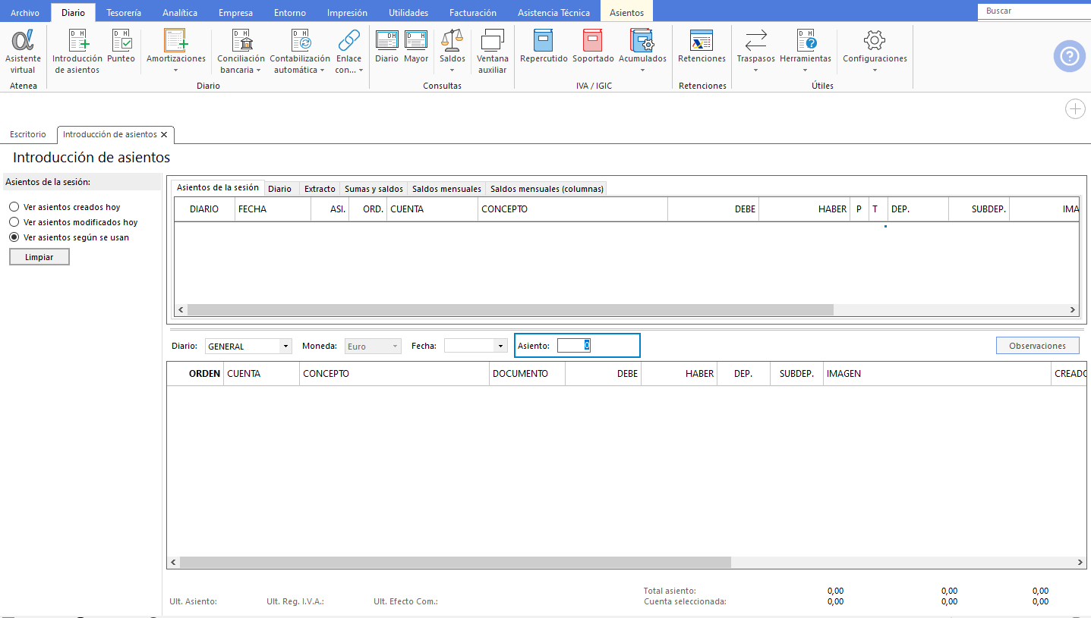Open the Saldos mensuales (columnas) tab
1091x618 pixels.
click(x=547, y=189)
